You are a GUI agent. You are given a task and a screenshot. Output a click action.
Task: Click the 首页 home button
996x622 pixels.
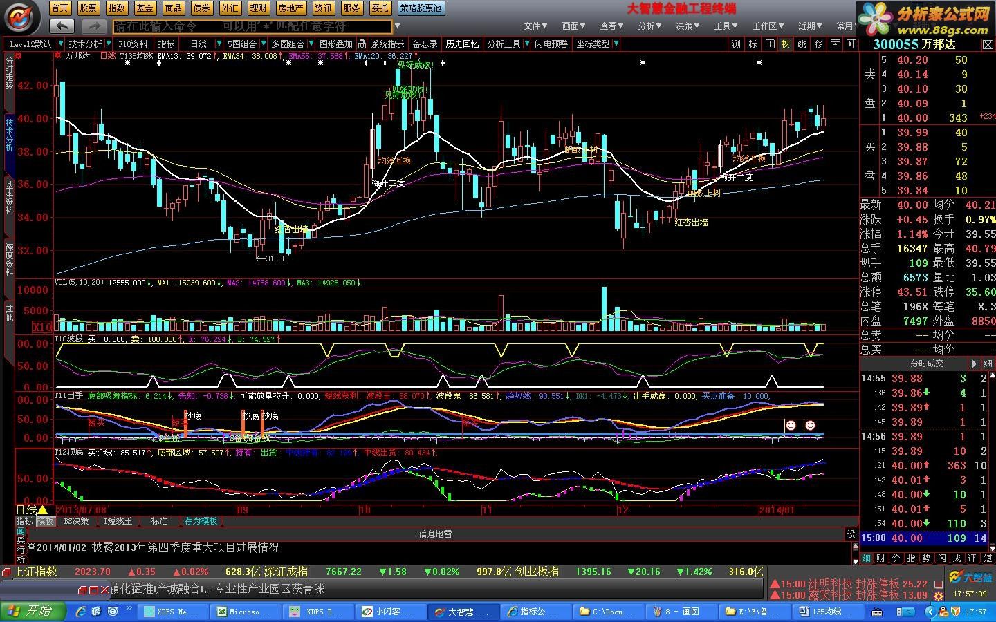point(59,8)
